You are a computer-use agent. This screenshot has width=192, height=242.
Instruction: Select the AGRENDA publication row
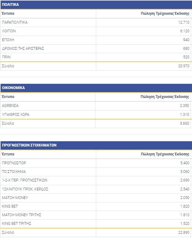10,106
